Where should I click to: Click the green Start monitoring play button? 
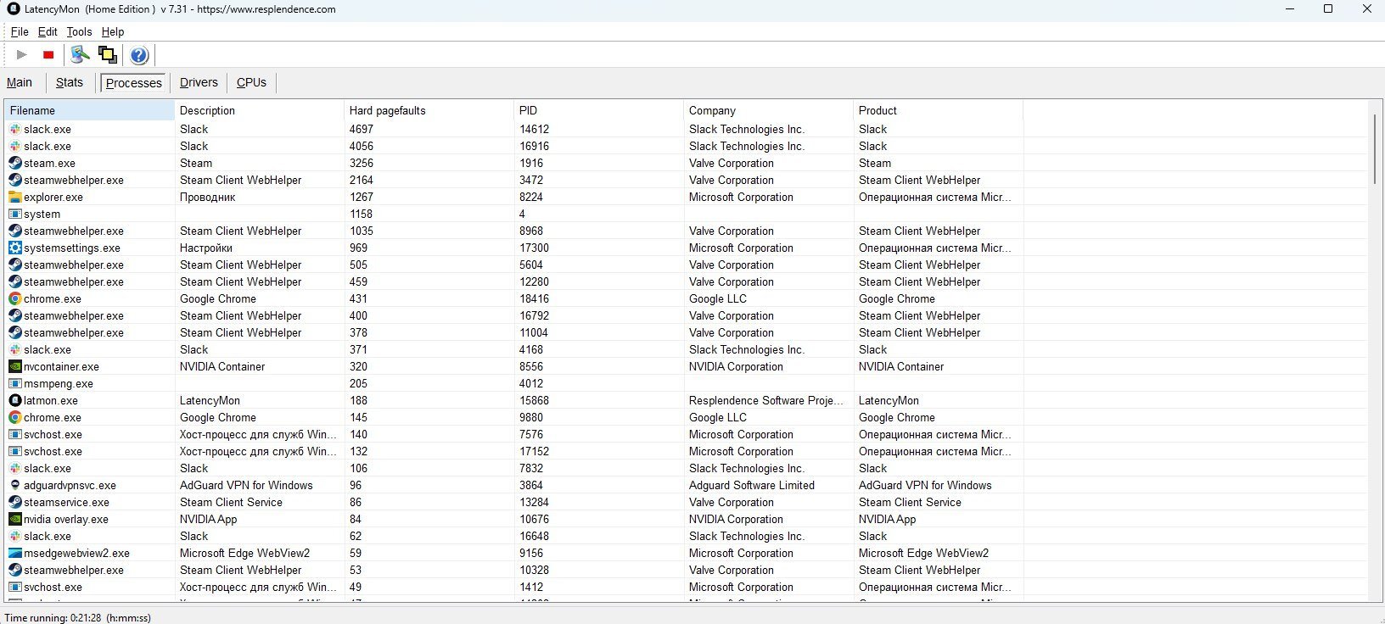[x=22, y=55]
